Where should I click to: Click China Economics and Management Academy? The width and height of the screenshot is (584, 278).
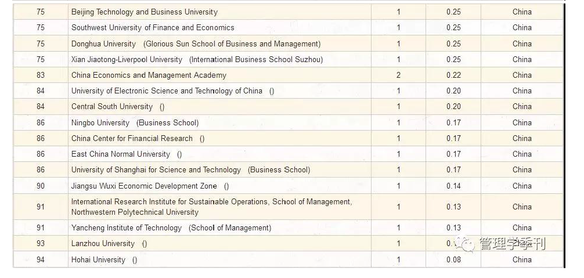click(149, 75)
